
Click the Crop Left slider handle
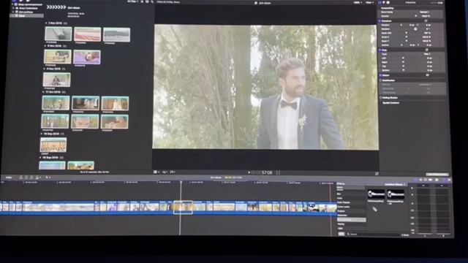click(x=403, y=58)
